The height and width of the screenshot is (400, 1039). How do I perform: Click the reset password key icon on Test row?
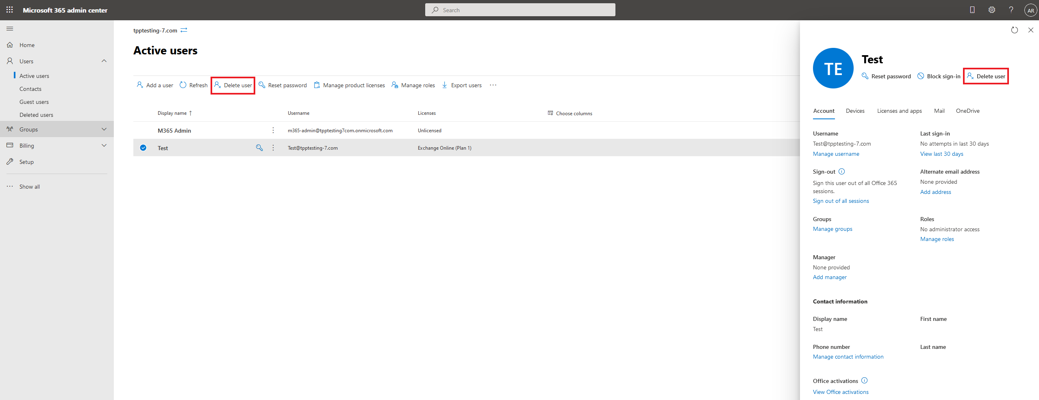259,148
